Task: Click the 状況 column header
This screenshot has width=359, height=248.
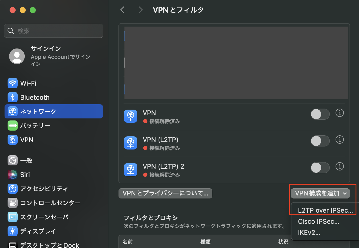Action: 283,242
